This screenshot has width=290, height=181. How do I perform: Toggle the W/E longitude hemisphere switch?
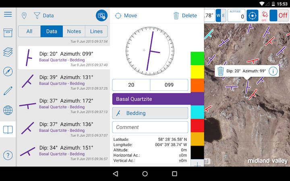pos(221,16)
